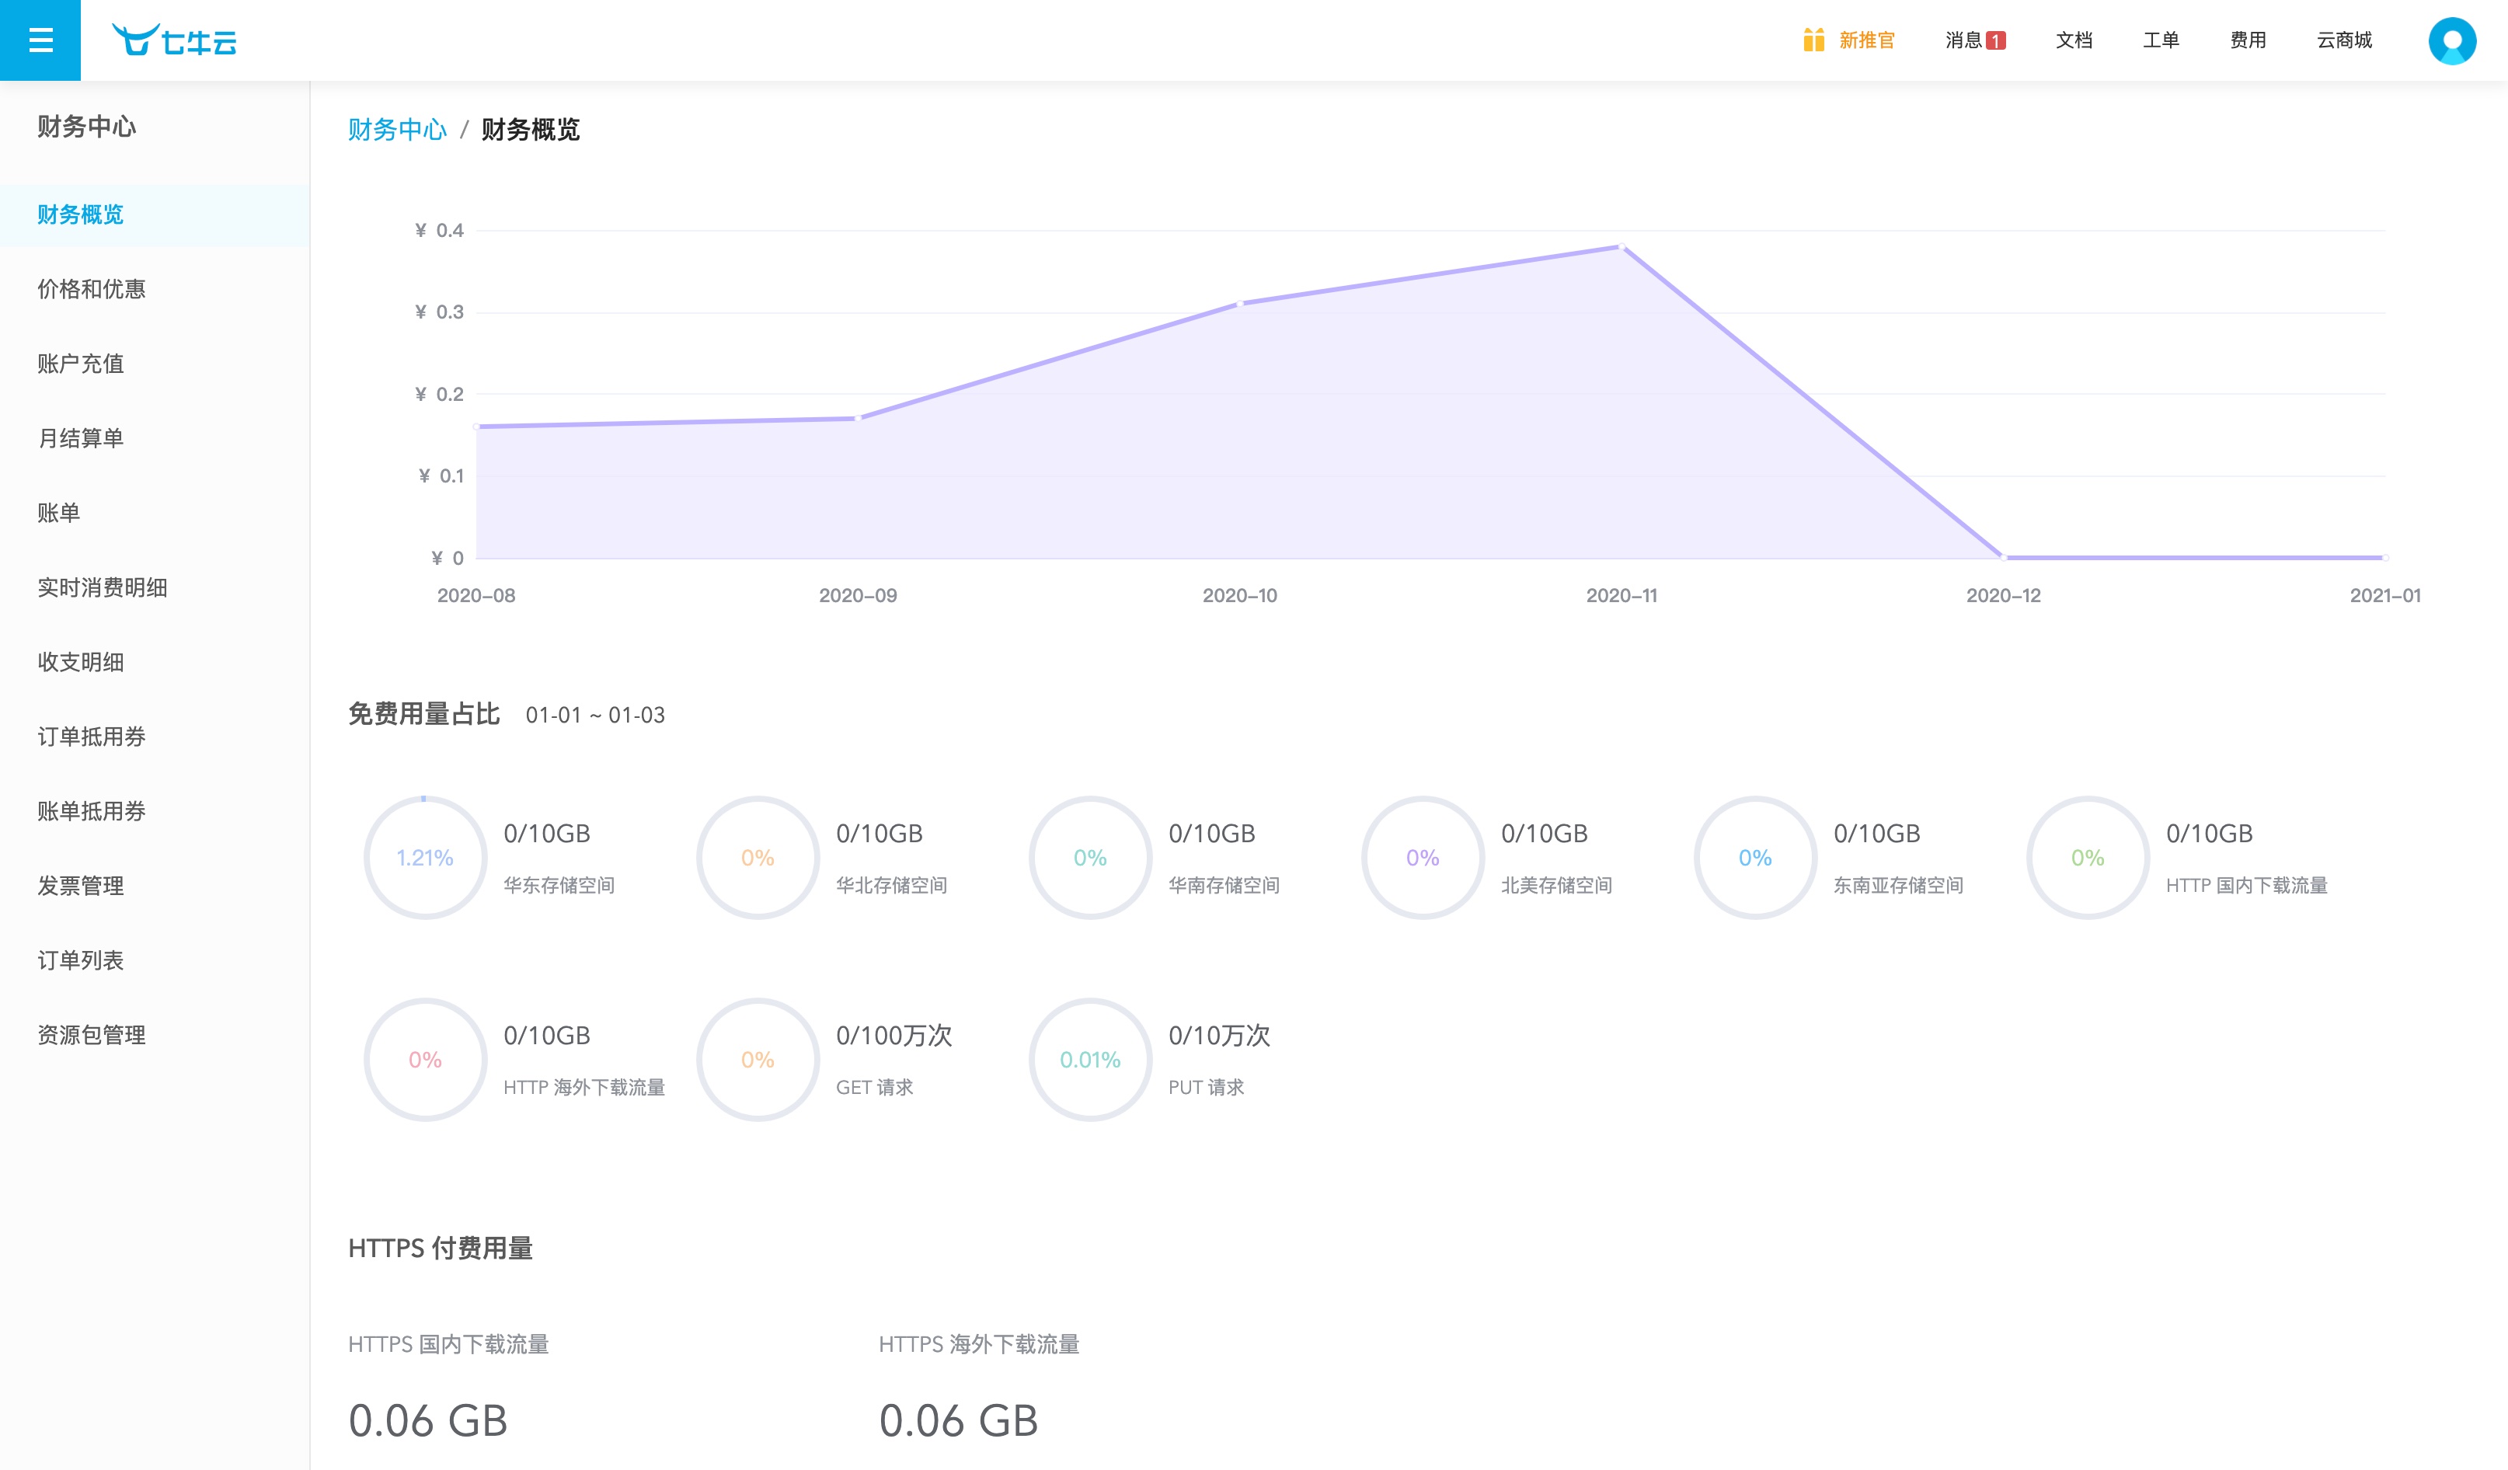
Task: Click the gift icon beside 新推官
Action: [x=1813, y=40]
